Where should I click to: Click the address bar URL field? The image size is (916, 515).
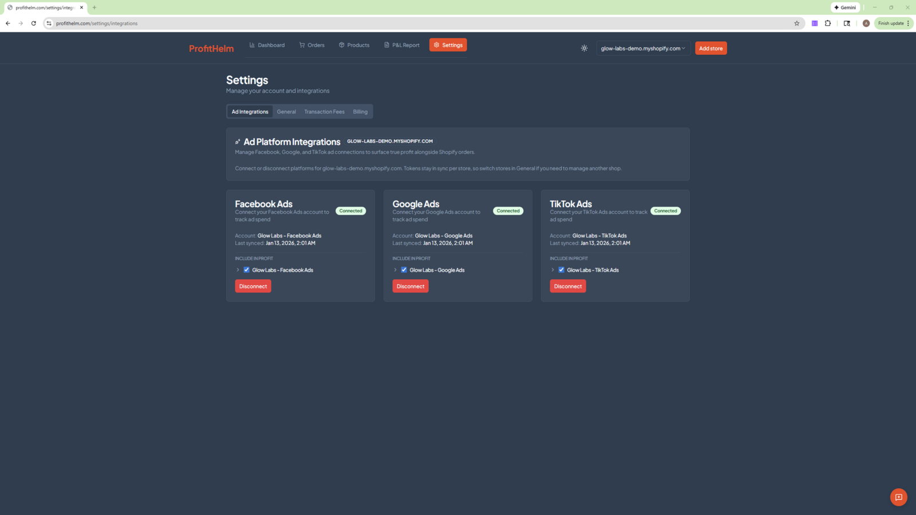(424, 23)
